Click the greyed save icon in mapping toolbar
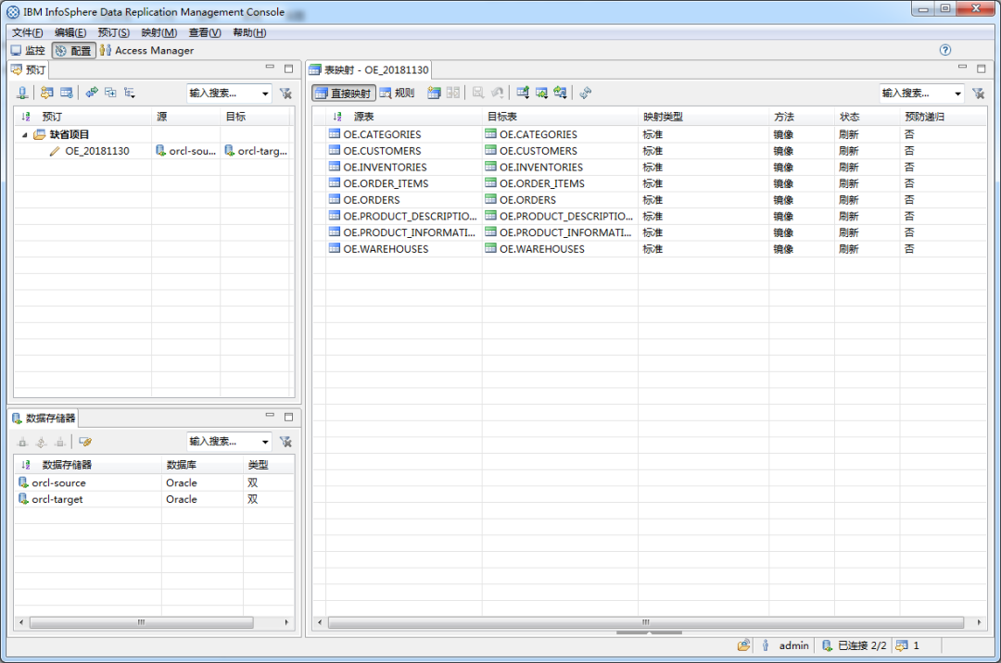 tap(478, 94)
